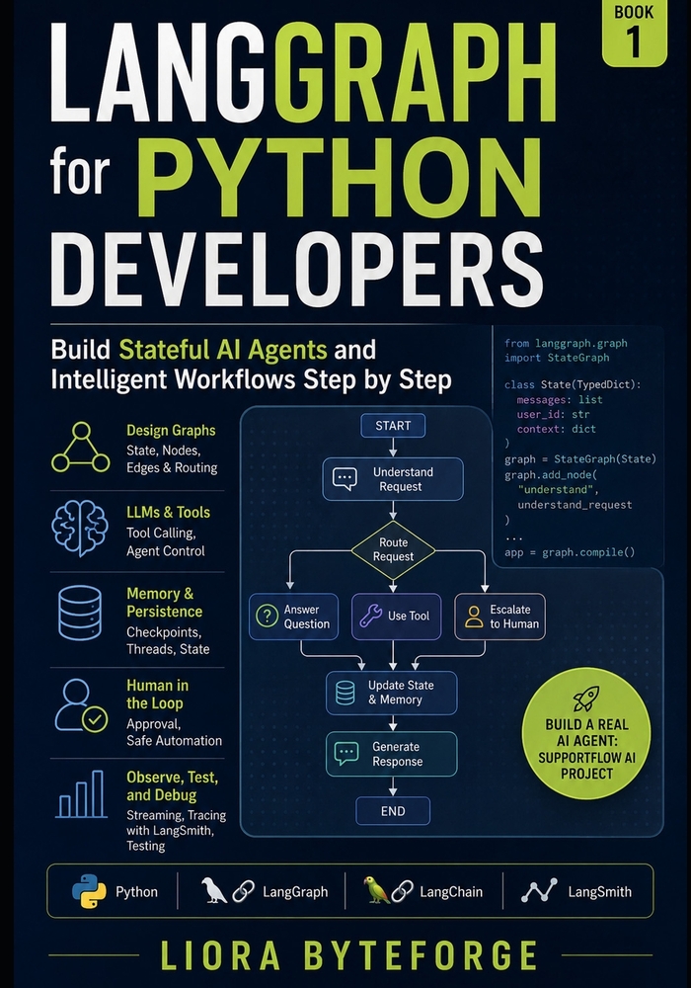Click the BOOK 1 badge
Image resolution: width=691 pixels, height=988 pixels.
click(634, 32)
